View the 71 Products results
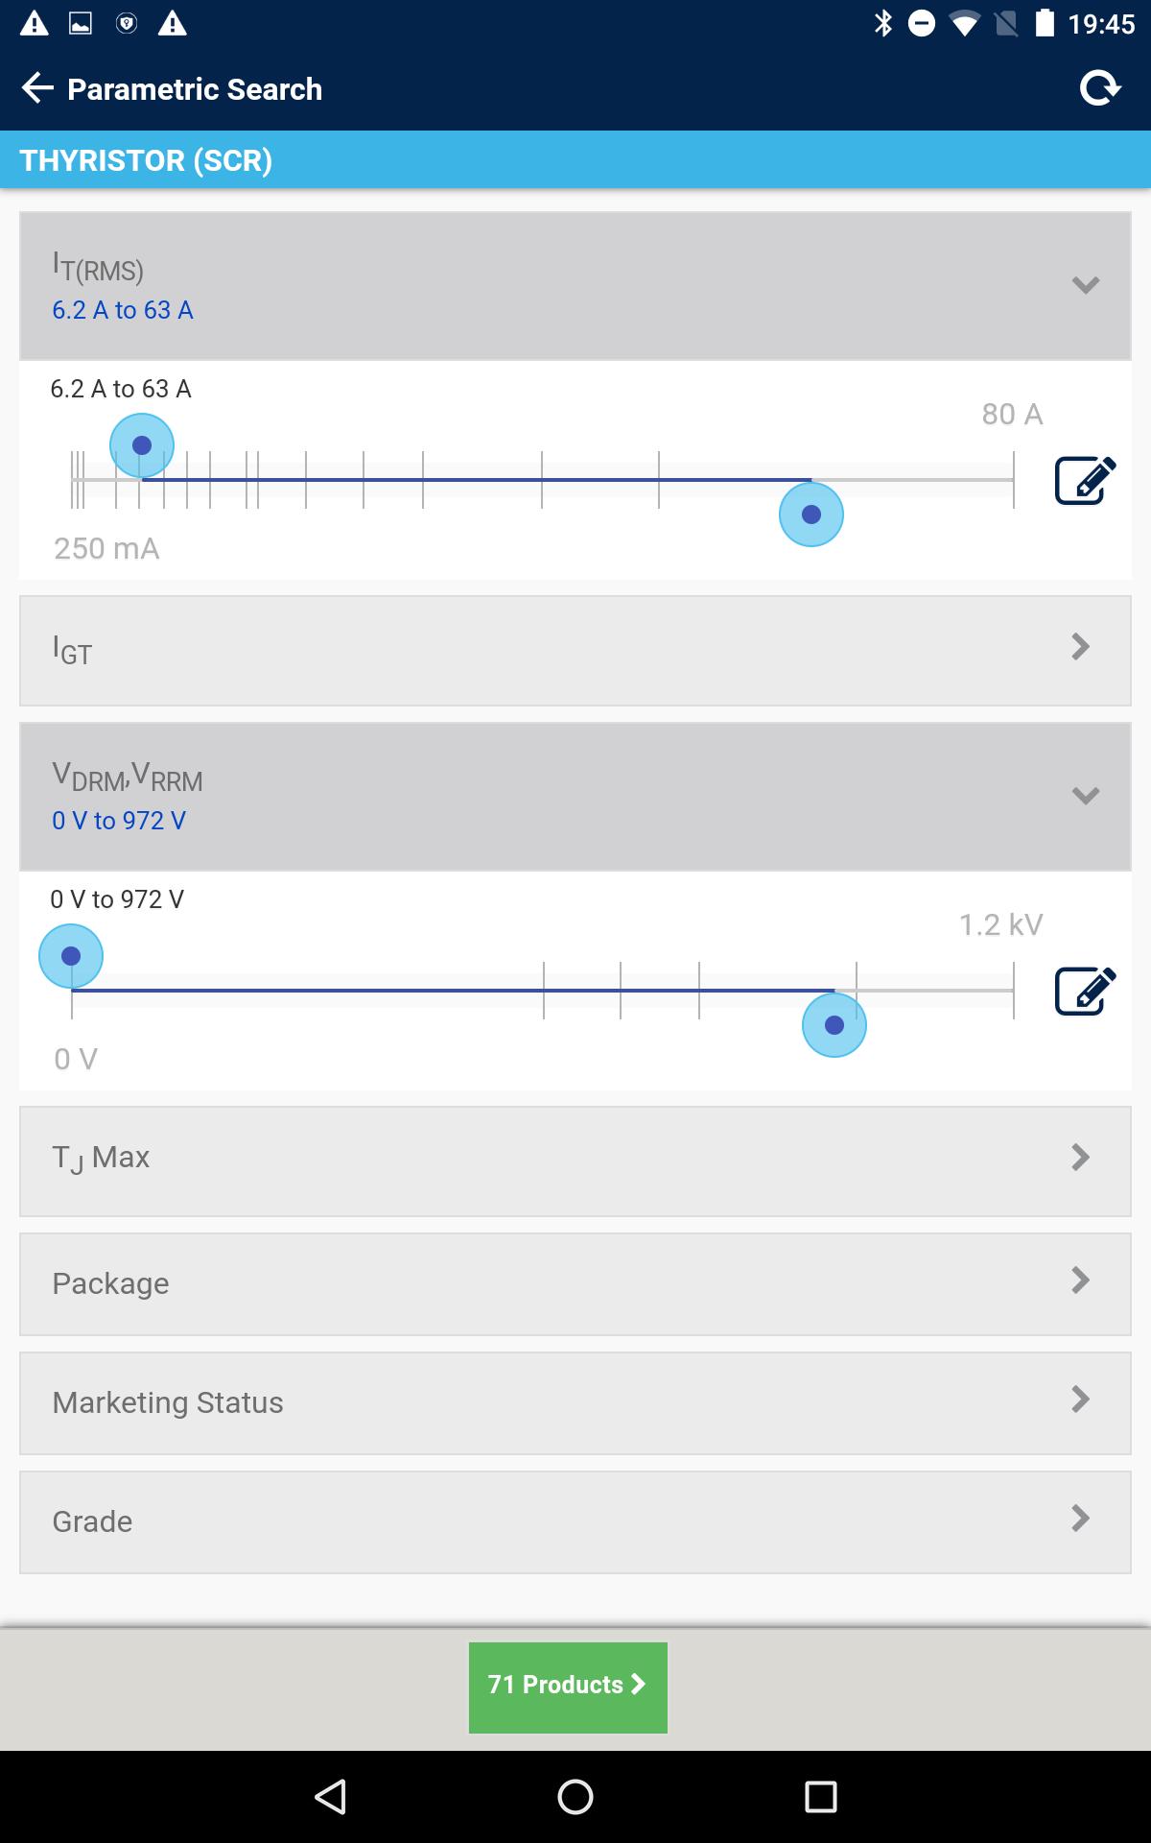 (568, 1687)
